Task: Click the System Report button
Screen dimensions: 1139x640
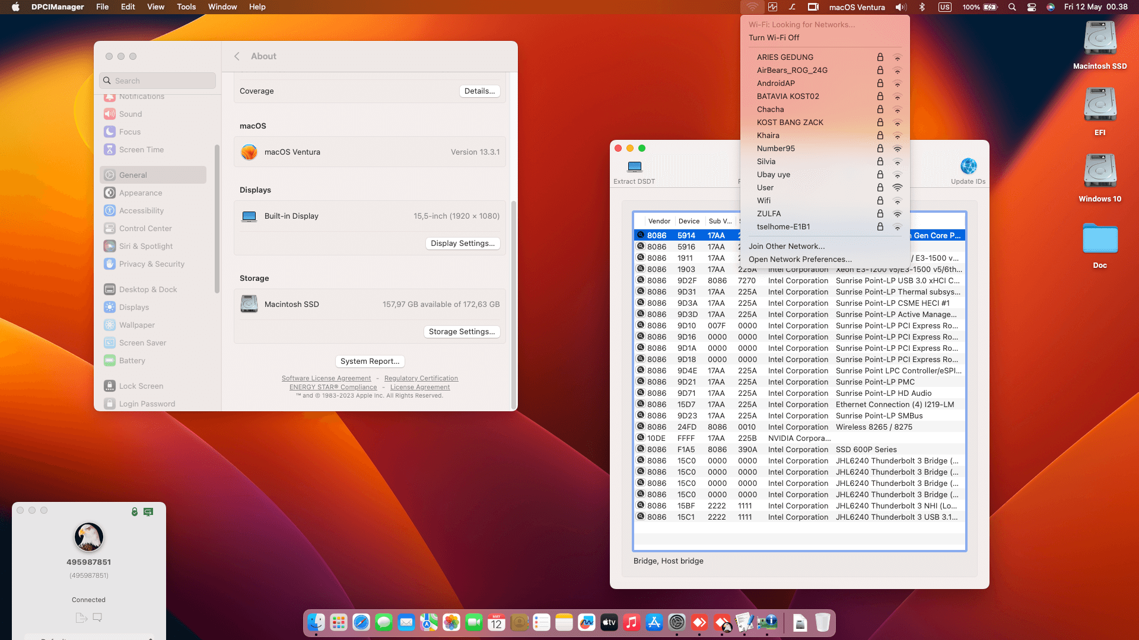Action: pyautogui.click(x=370, y=361)
